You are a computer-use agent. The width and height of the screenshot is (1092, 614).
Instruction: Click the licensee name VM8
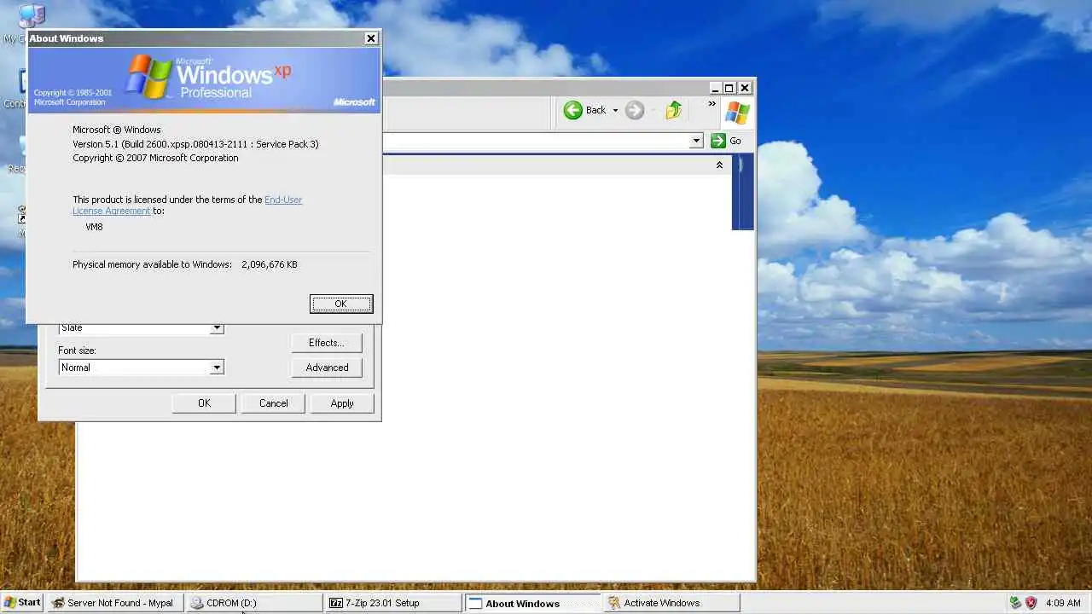click(94, 227)
